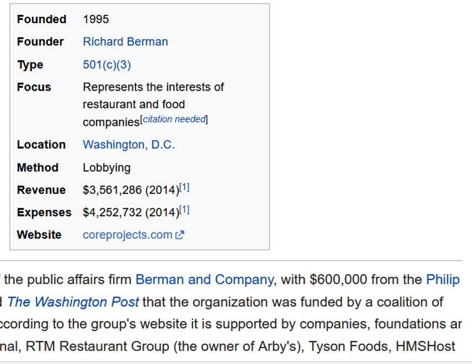Open the Berman and Company link

(204, 279)
